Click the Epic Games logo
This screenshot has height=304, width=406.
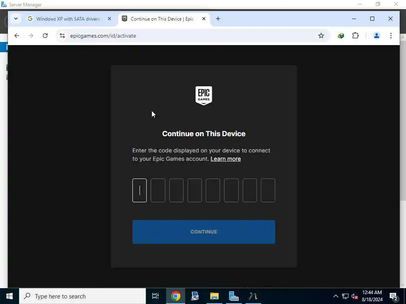[204, 96]
